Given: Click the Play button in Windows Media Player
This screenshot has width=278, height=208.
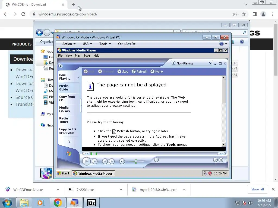Looking at the screenshot, I should (x=87, y=161).
